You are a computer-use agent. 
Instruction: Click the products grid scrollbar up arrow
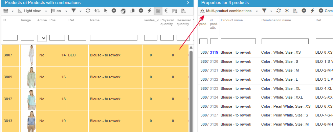pos(191,48)
